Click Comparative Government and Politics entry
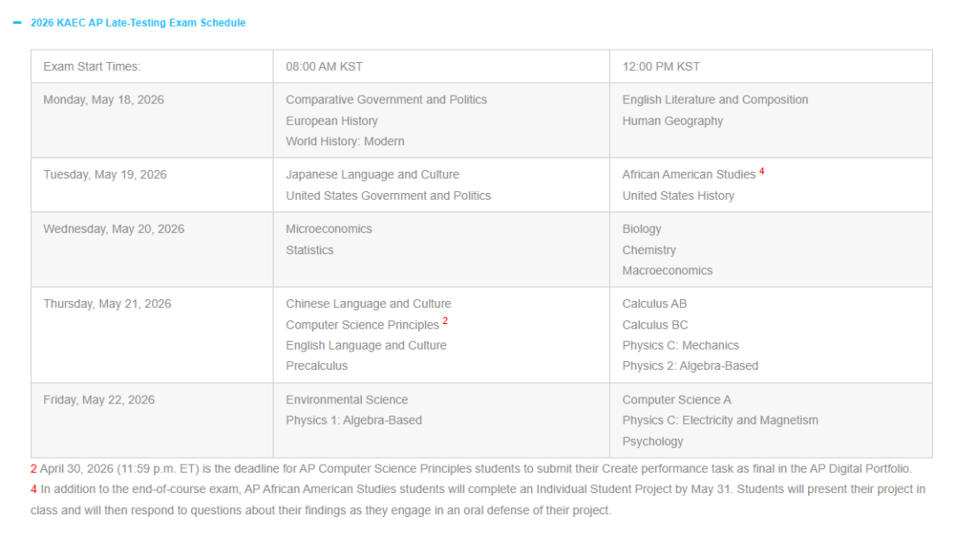956x539 pixels. 386,100
